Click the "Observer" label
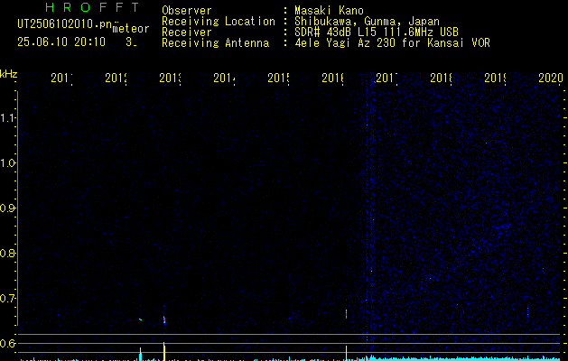The height and width of the screenshot is (361, 568). click(187, 11)
